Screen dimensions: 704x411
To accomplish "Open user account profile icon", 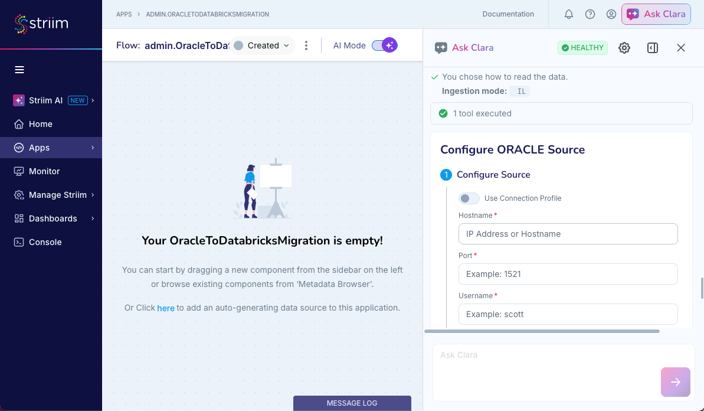I will (611, 14).
